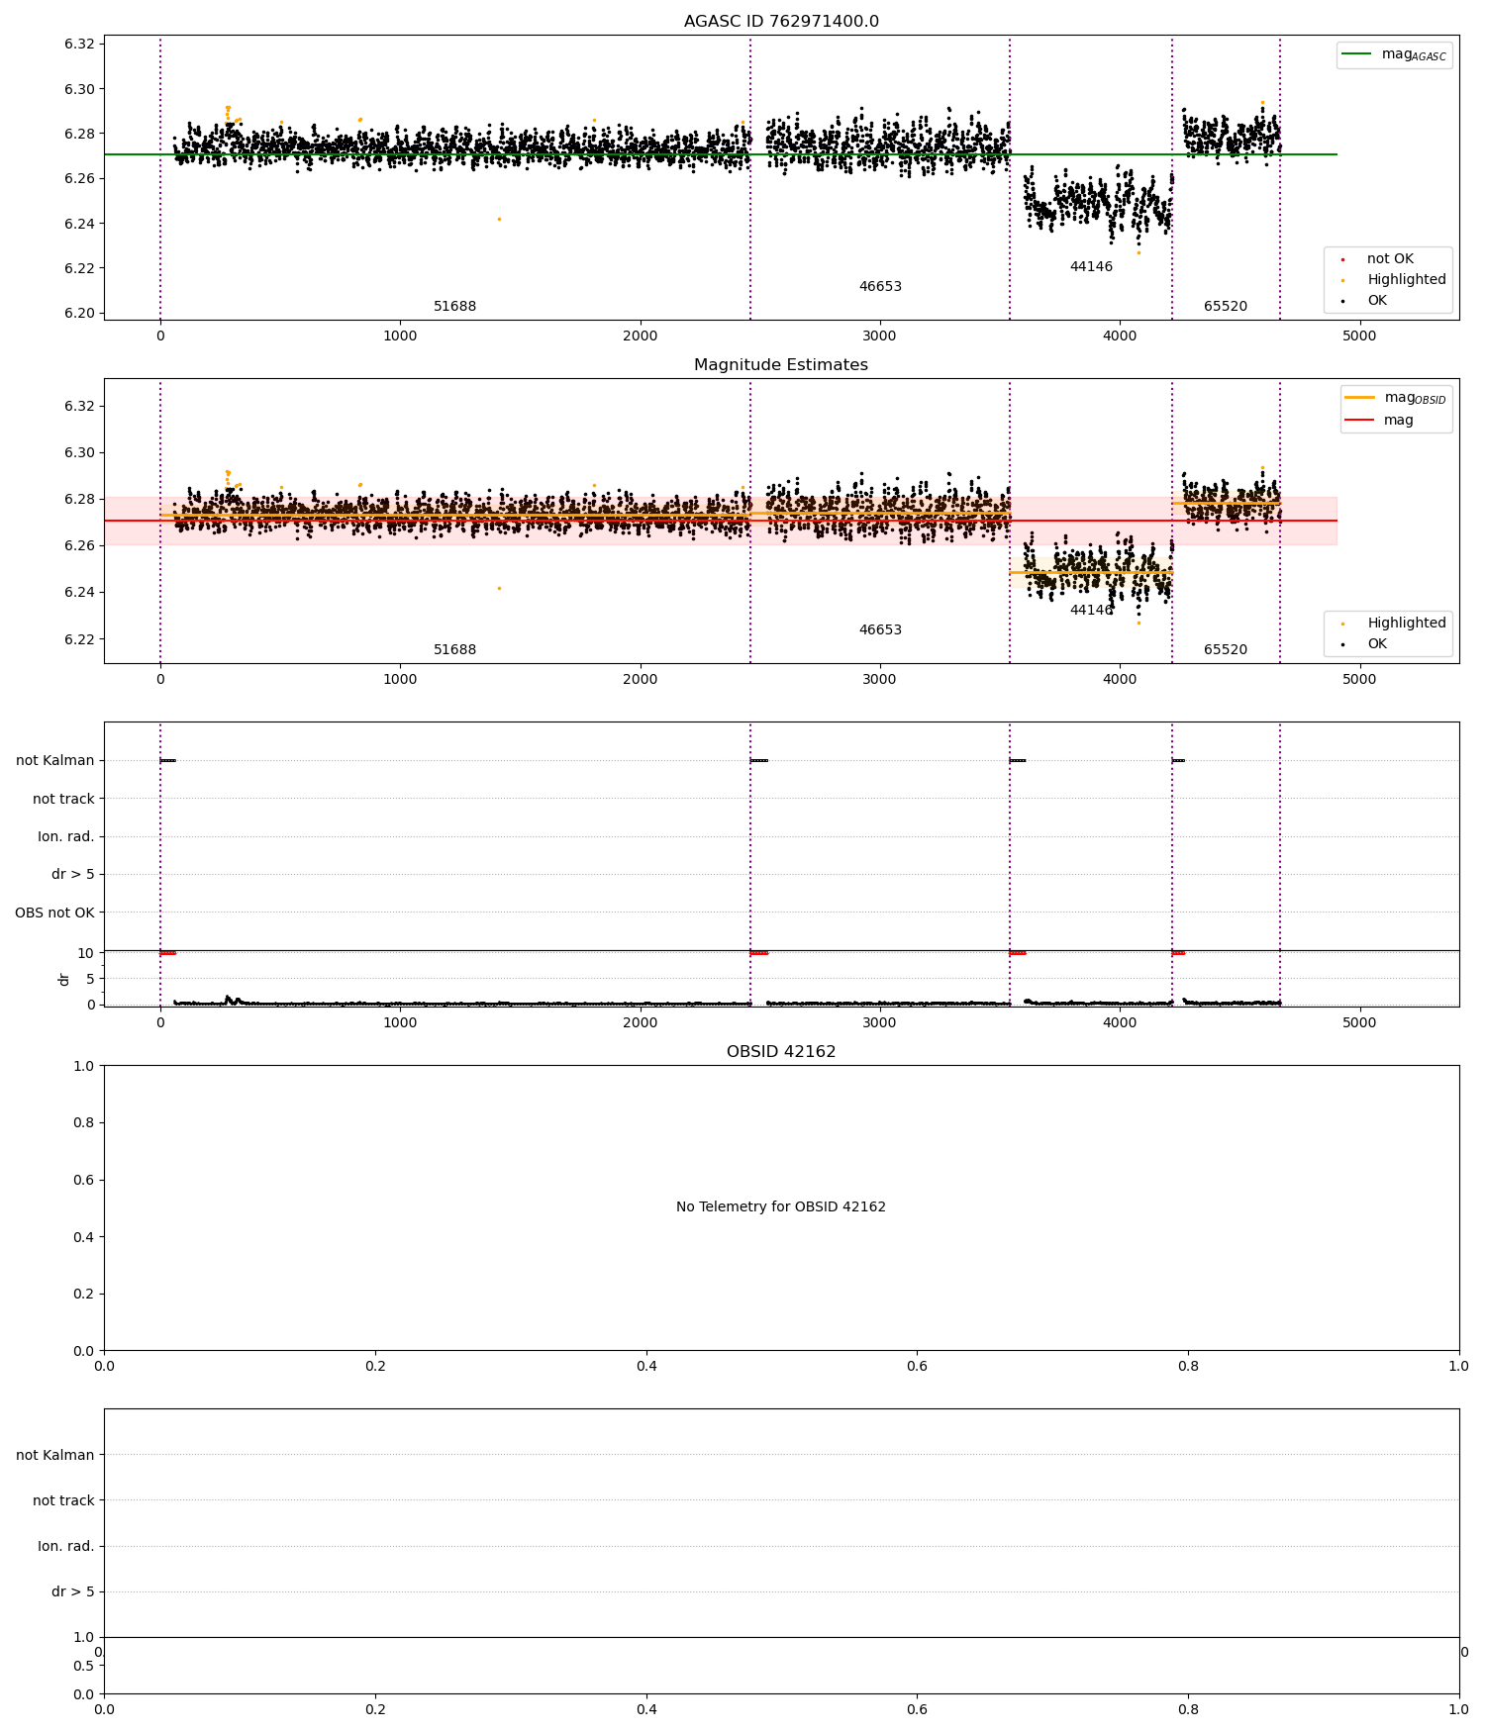Image resolution: width=1485 pixels, height=1732 pixels.
Task: Click the 0.4 x-tick under OBSID 42162 plot
Action: [646, 1366]
